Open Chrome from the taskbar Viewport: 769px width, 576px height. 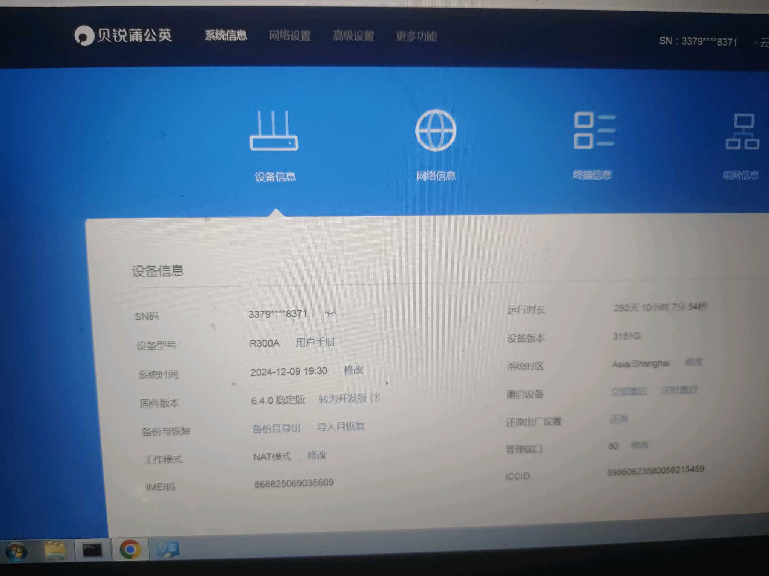pyautogui.click(x=130, y=550)
